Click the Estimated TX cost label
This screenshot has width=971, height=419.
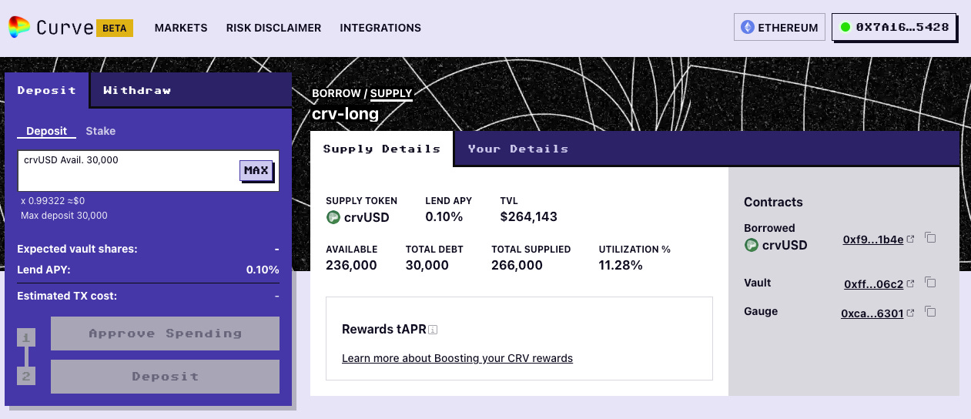click(x=67, y=296)
